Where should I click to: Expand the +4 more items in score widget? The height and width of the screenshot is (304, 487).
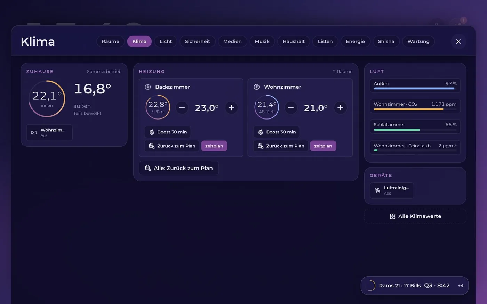[461, 286]
